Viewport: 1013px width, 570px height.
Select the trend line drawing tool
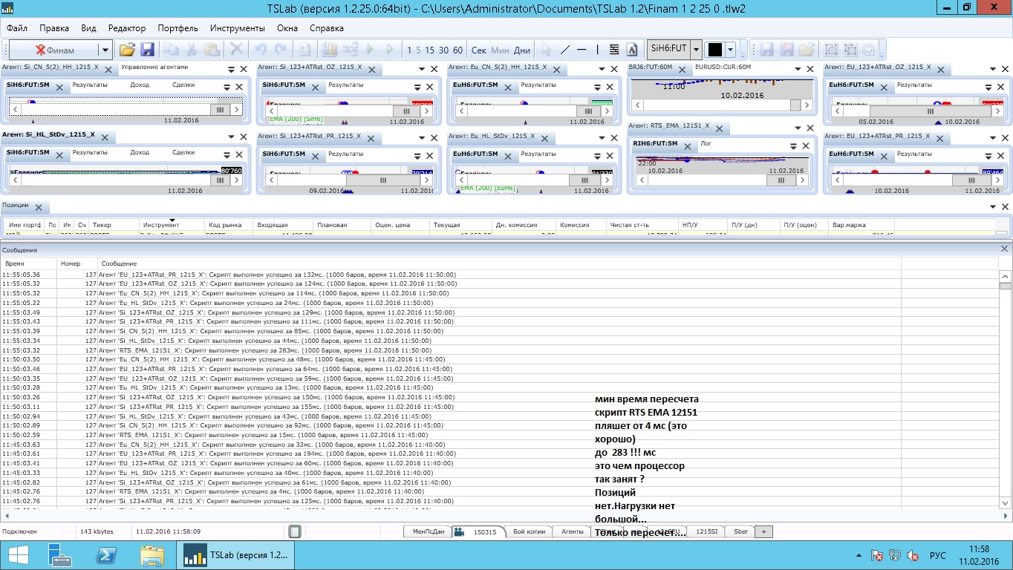point(565,50)
